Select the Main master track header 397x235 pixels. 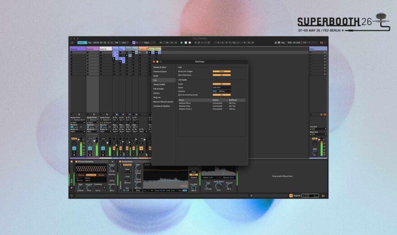318,49
